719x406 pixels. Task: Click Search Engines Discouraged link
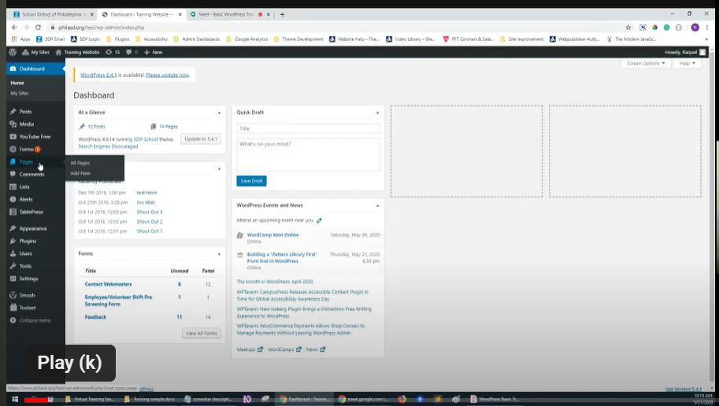click(108, 146)
